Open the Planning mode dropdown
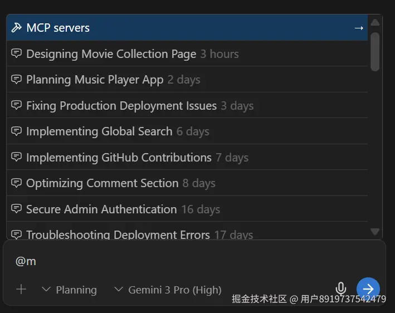Viewport: 395px width, 313px height. [70, 290]
